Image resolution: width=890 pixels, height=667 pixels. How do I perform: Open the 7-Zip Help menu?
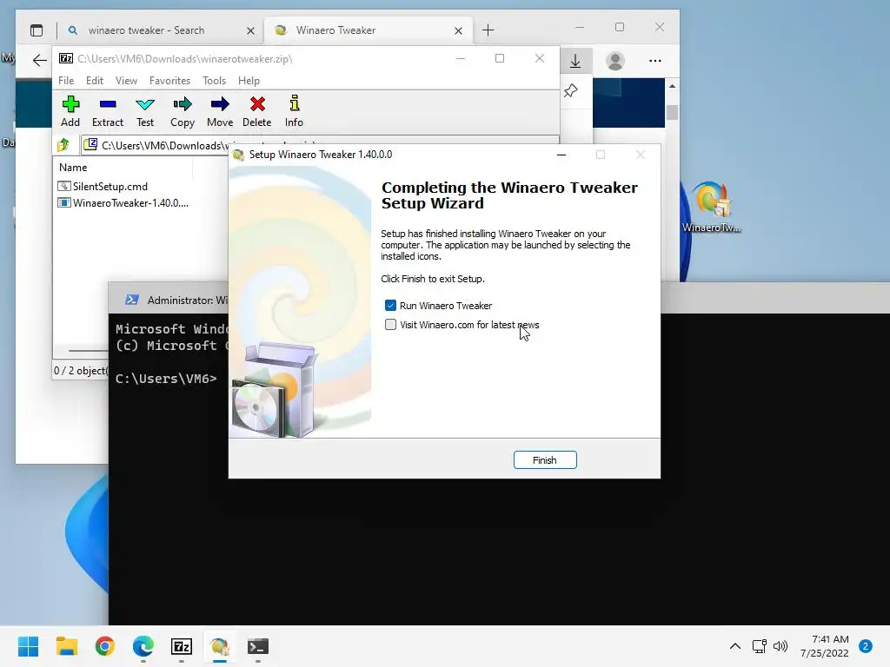[x=249, y=81]
